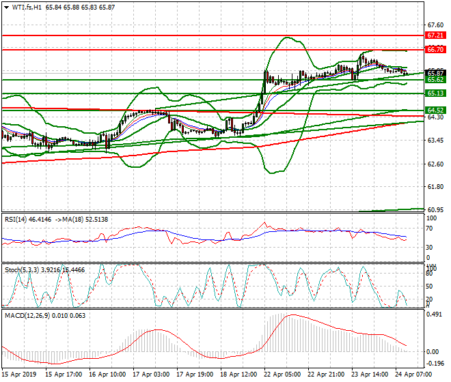Click the 60.95 price axis value
The width and height of the screenshot is (451, 382).
[x=435, y=210]
